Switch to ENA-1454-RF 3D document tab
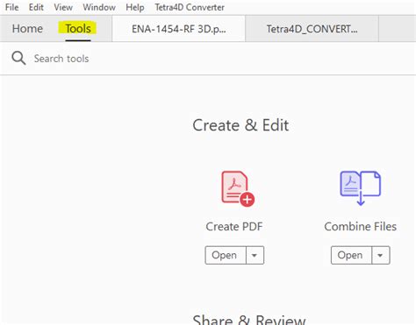The height and width of the screenshot is (325, 416). (179, 29)
